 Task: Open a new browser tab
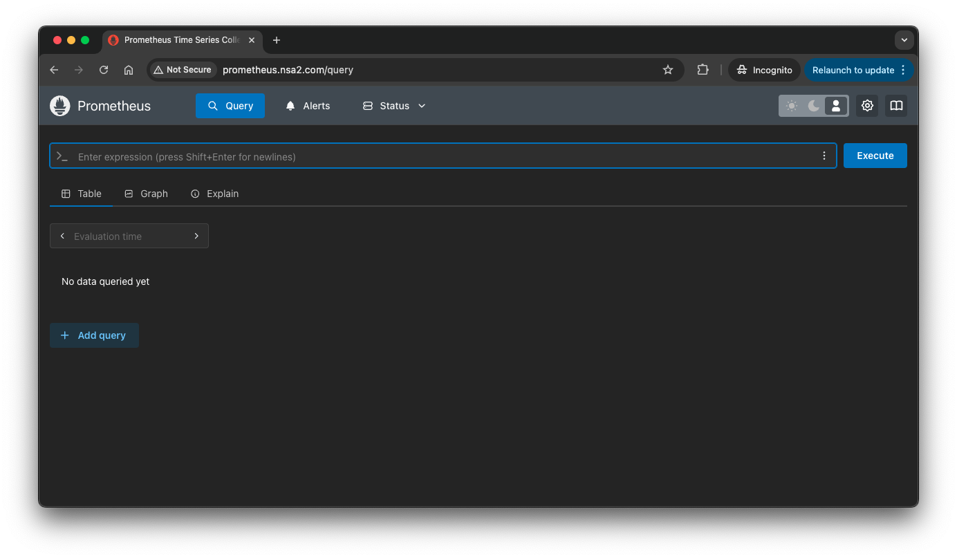[x=277, y=40]
